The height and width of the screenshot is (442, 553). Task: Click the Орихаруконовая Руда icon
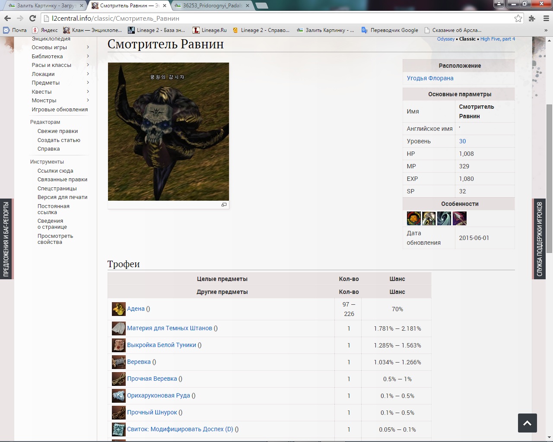point(119,396)
